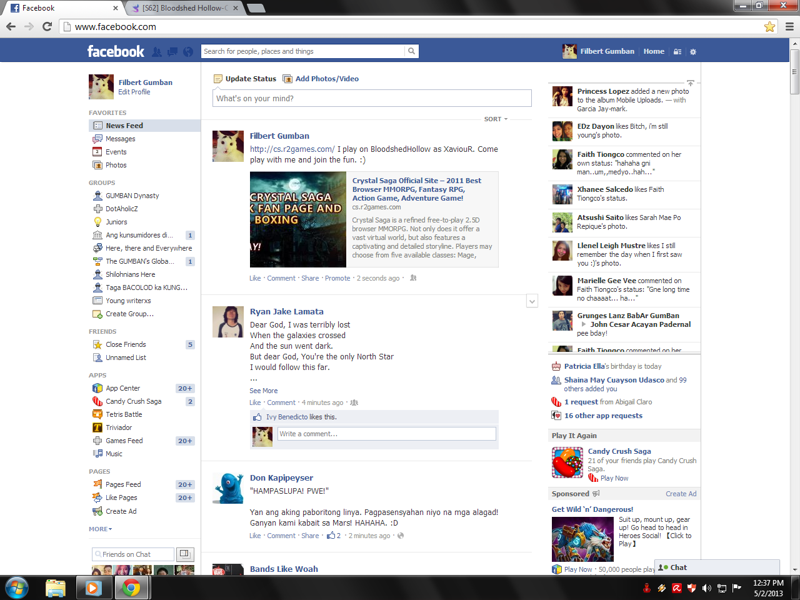The height and width of the screenshot is (600, 800).
Task: Open friend requests icon in Facebook header
Action: coord(157,52)
